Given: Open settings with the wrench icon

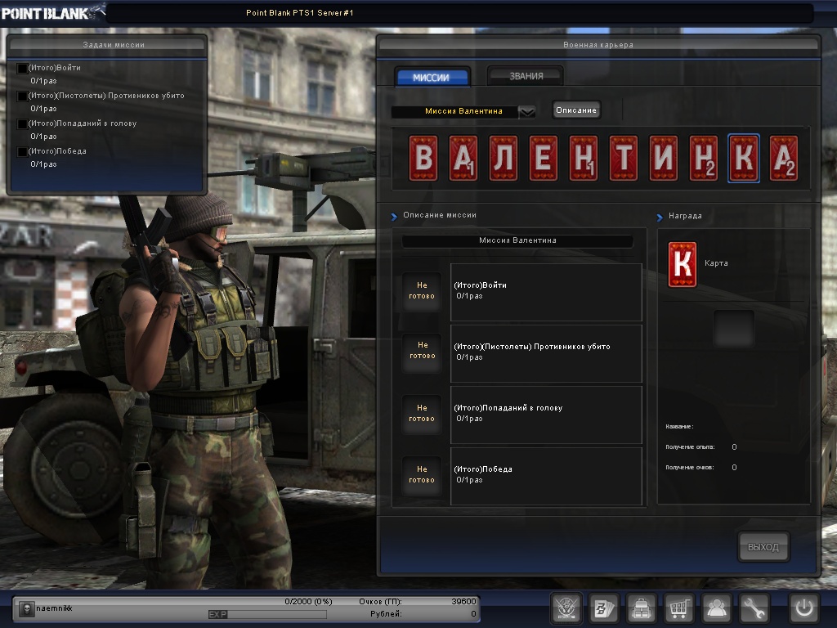Looking at the screenshot, I should (x=753, y=608).
